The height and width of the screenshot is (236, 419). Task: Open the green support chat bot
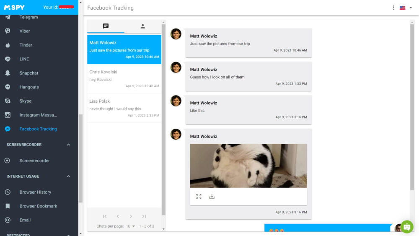pos(407,227)
